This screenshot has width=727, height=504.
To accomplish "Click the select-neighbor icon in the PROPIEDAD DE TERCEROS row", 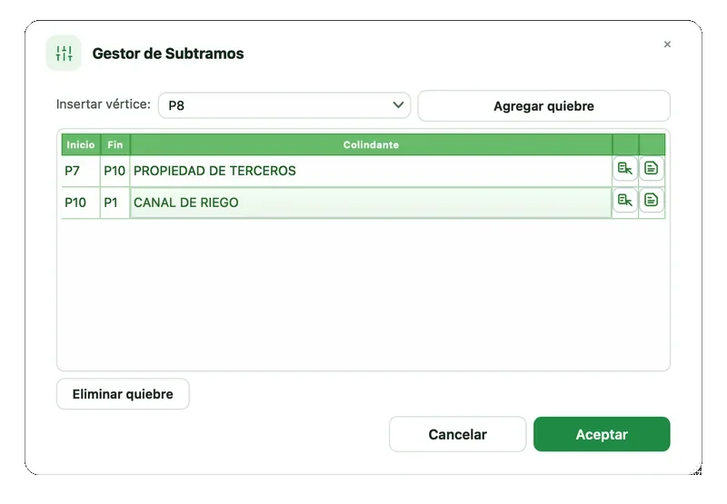I will point(625,169).
